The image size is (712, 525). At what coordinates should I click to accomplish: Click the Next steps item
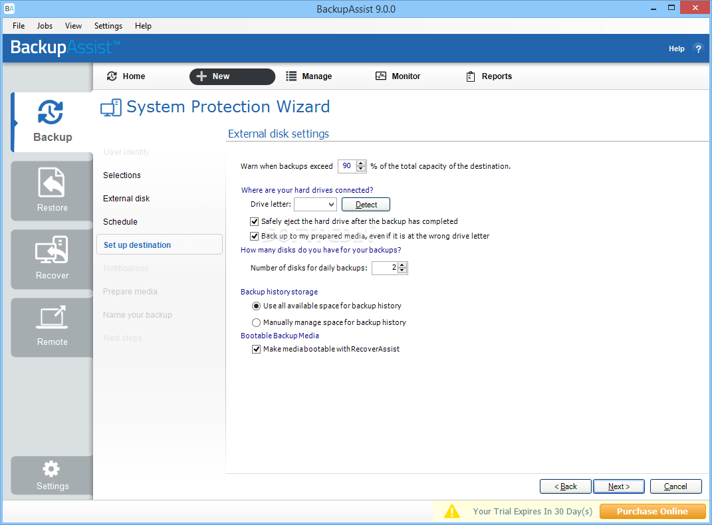pyautogui.click(x=122, y=338)
